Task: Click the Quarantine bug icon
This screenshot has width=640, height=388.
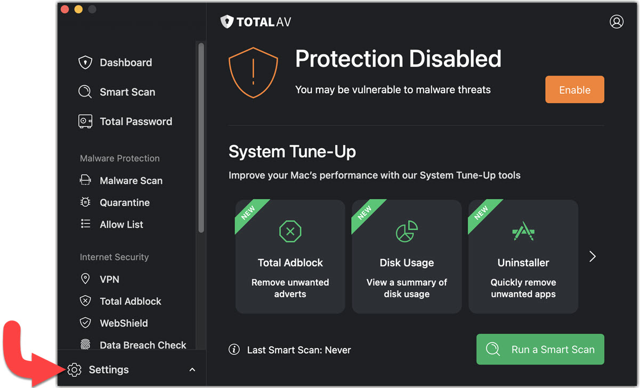Action: coord(85,203)
